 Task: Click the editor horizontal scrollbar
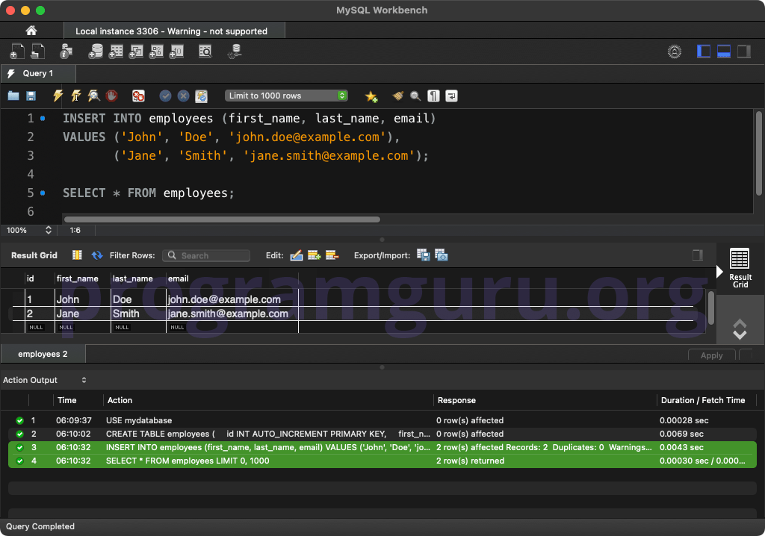pos(222,219)
